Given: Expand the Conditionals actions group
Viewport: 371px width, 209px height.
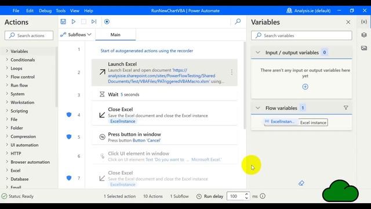Looking at the screenshot, I should (x=7, y=59).
